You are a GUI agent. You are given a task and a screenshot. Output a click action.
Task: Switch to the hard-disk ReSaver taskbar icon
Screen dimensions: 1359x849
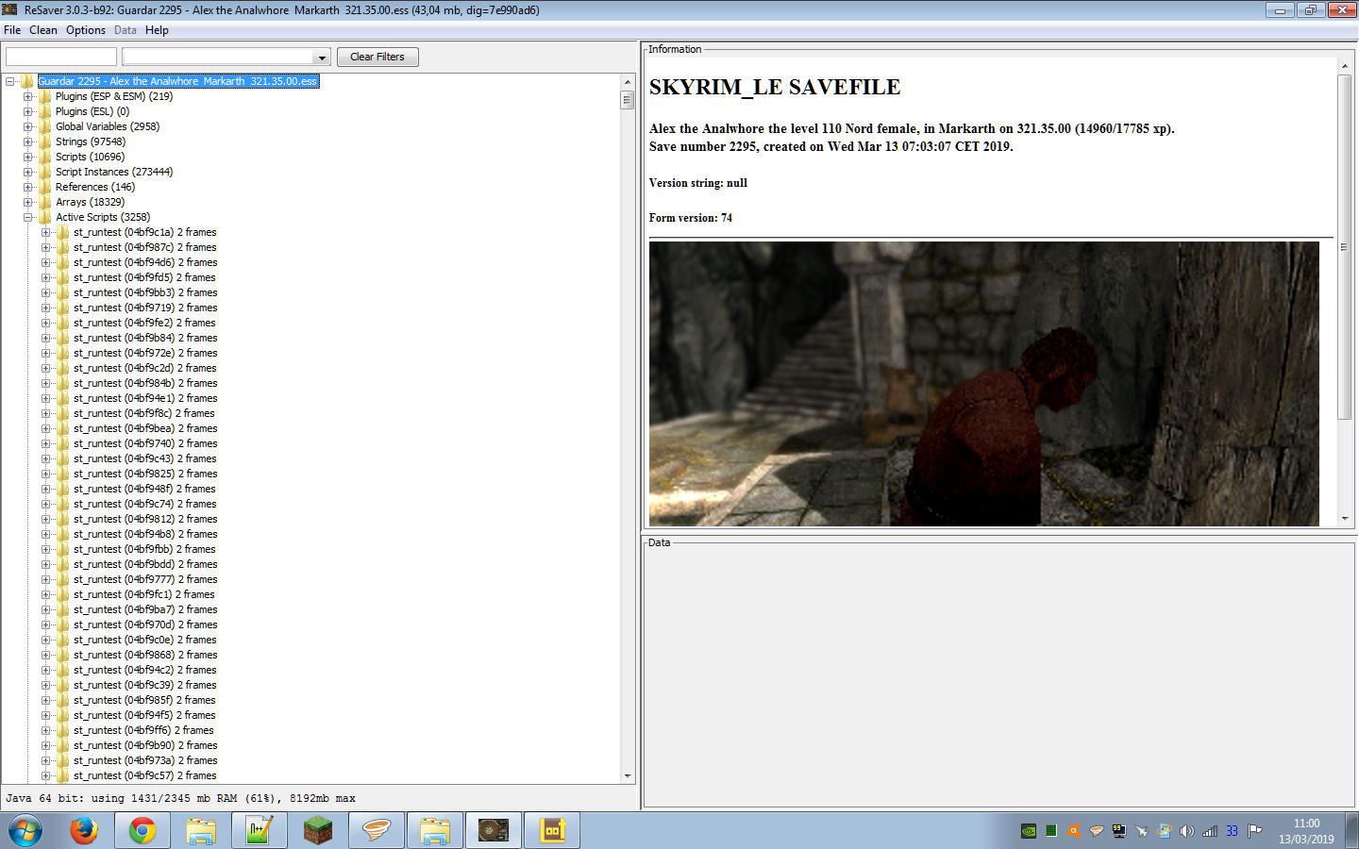(x=494, y=831)
